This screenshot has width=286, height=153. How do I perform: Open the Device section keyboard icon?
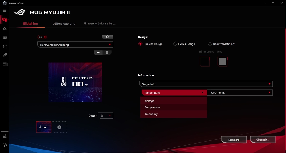click(x=5, y=19)
